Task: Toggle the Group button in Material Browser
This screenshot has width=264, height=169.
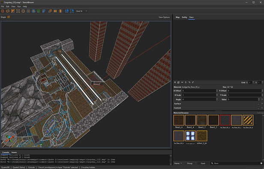Action: click(x=189, y=163)
